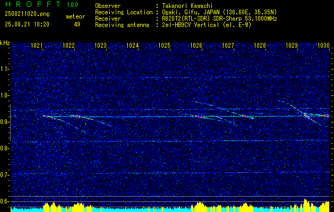Screen dimensions: 334x212
Task: Click the 1025 time marker
Action: [x=164, y=45]
